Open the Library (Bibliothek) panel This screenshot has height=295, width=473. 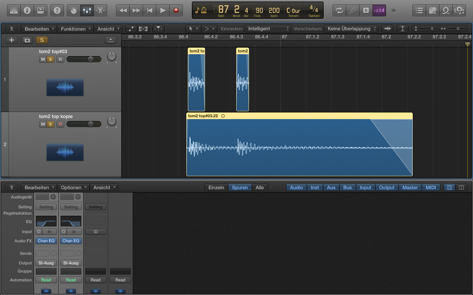(13, 10)
